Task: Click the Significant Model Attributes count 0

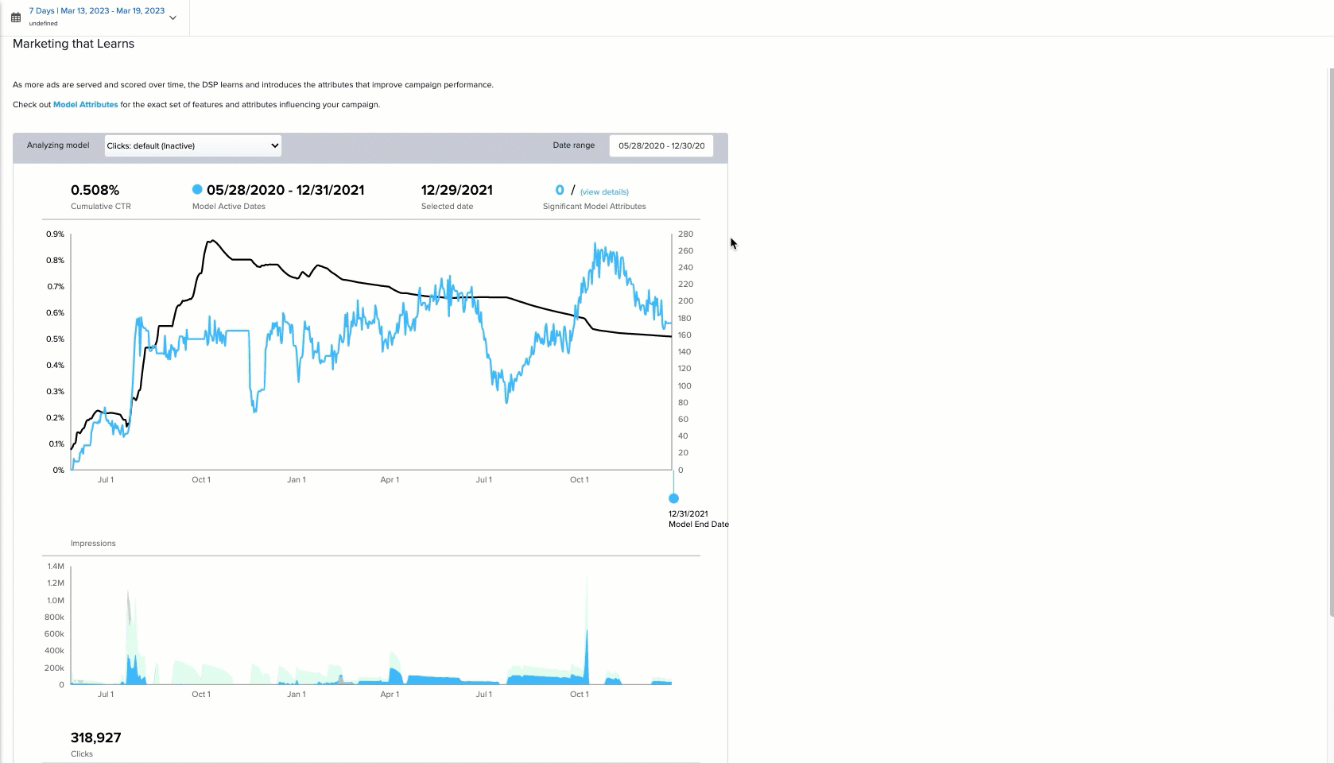Action: tap(560, 190)
